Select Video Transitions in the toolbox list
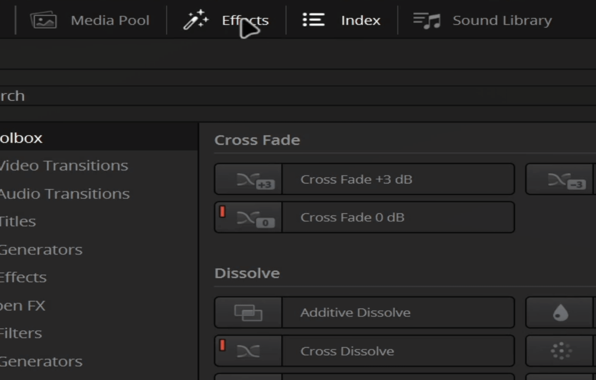Screen dimensions: 596x380 (x=64, y=165)
